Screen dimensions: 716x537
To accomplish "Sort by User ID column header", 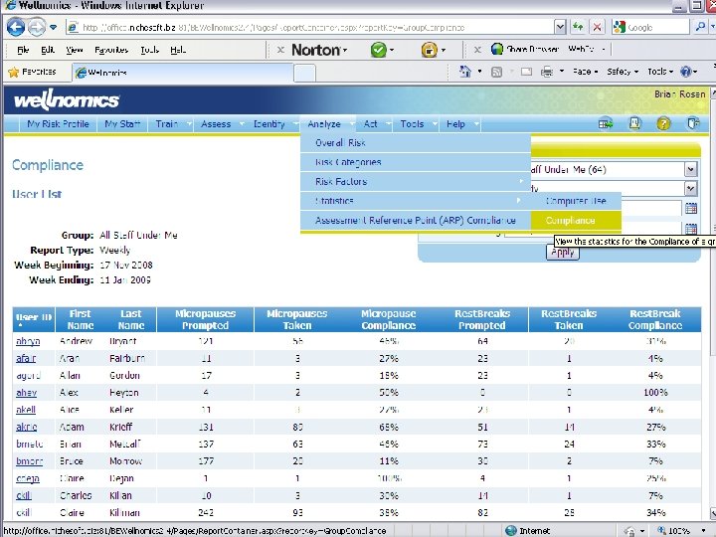I will [34, 319].
